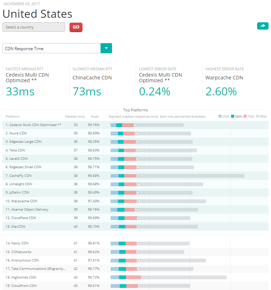
Task: Select the 12. Cloudflare CDN row
Action: point(136,218)
